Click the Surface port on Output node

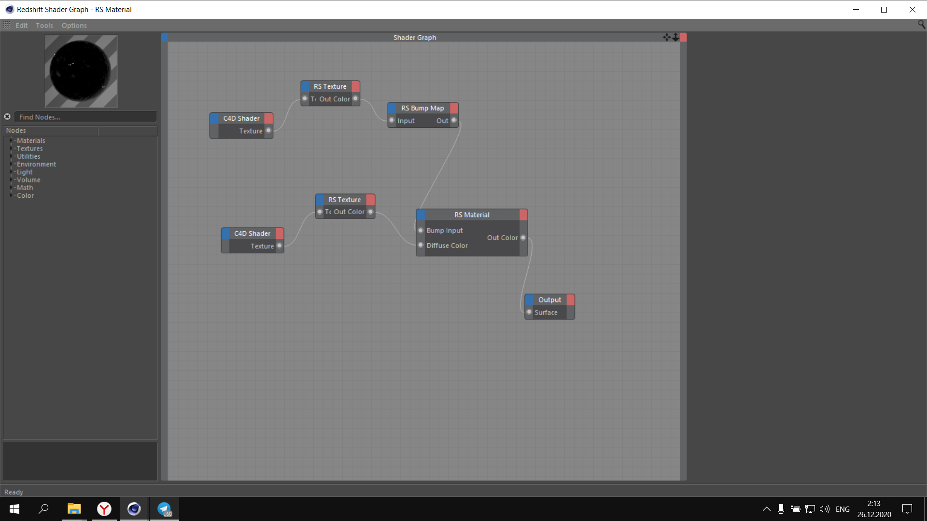pyautogui.click(x=529, y=312)
